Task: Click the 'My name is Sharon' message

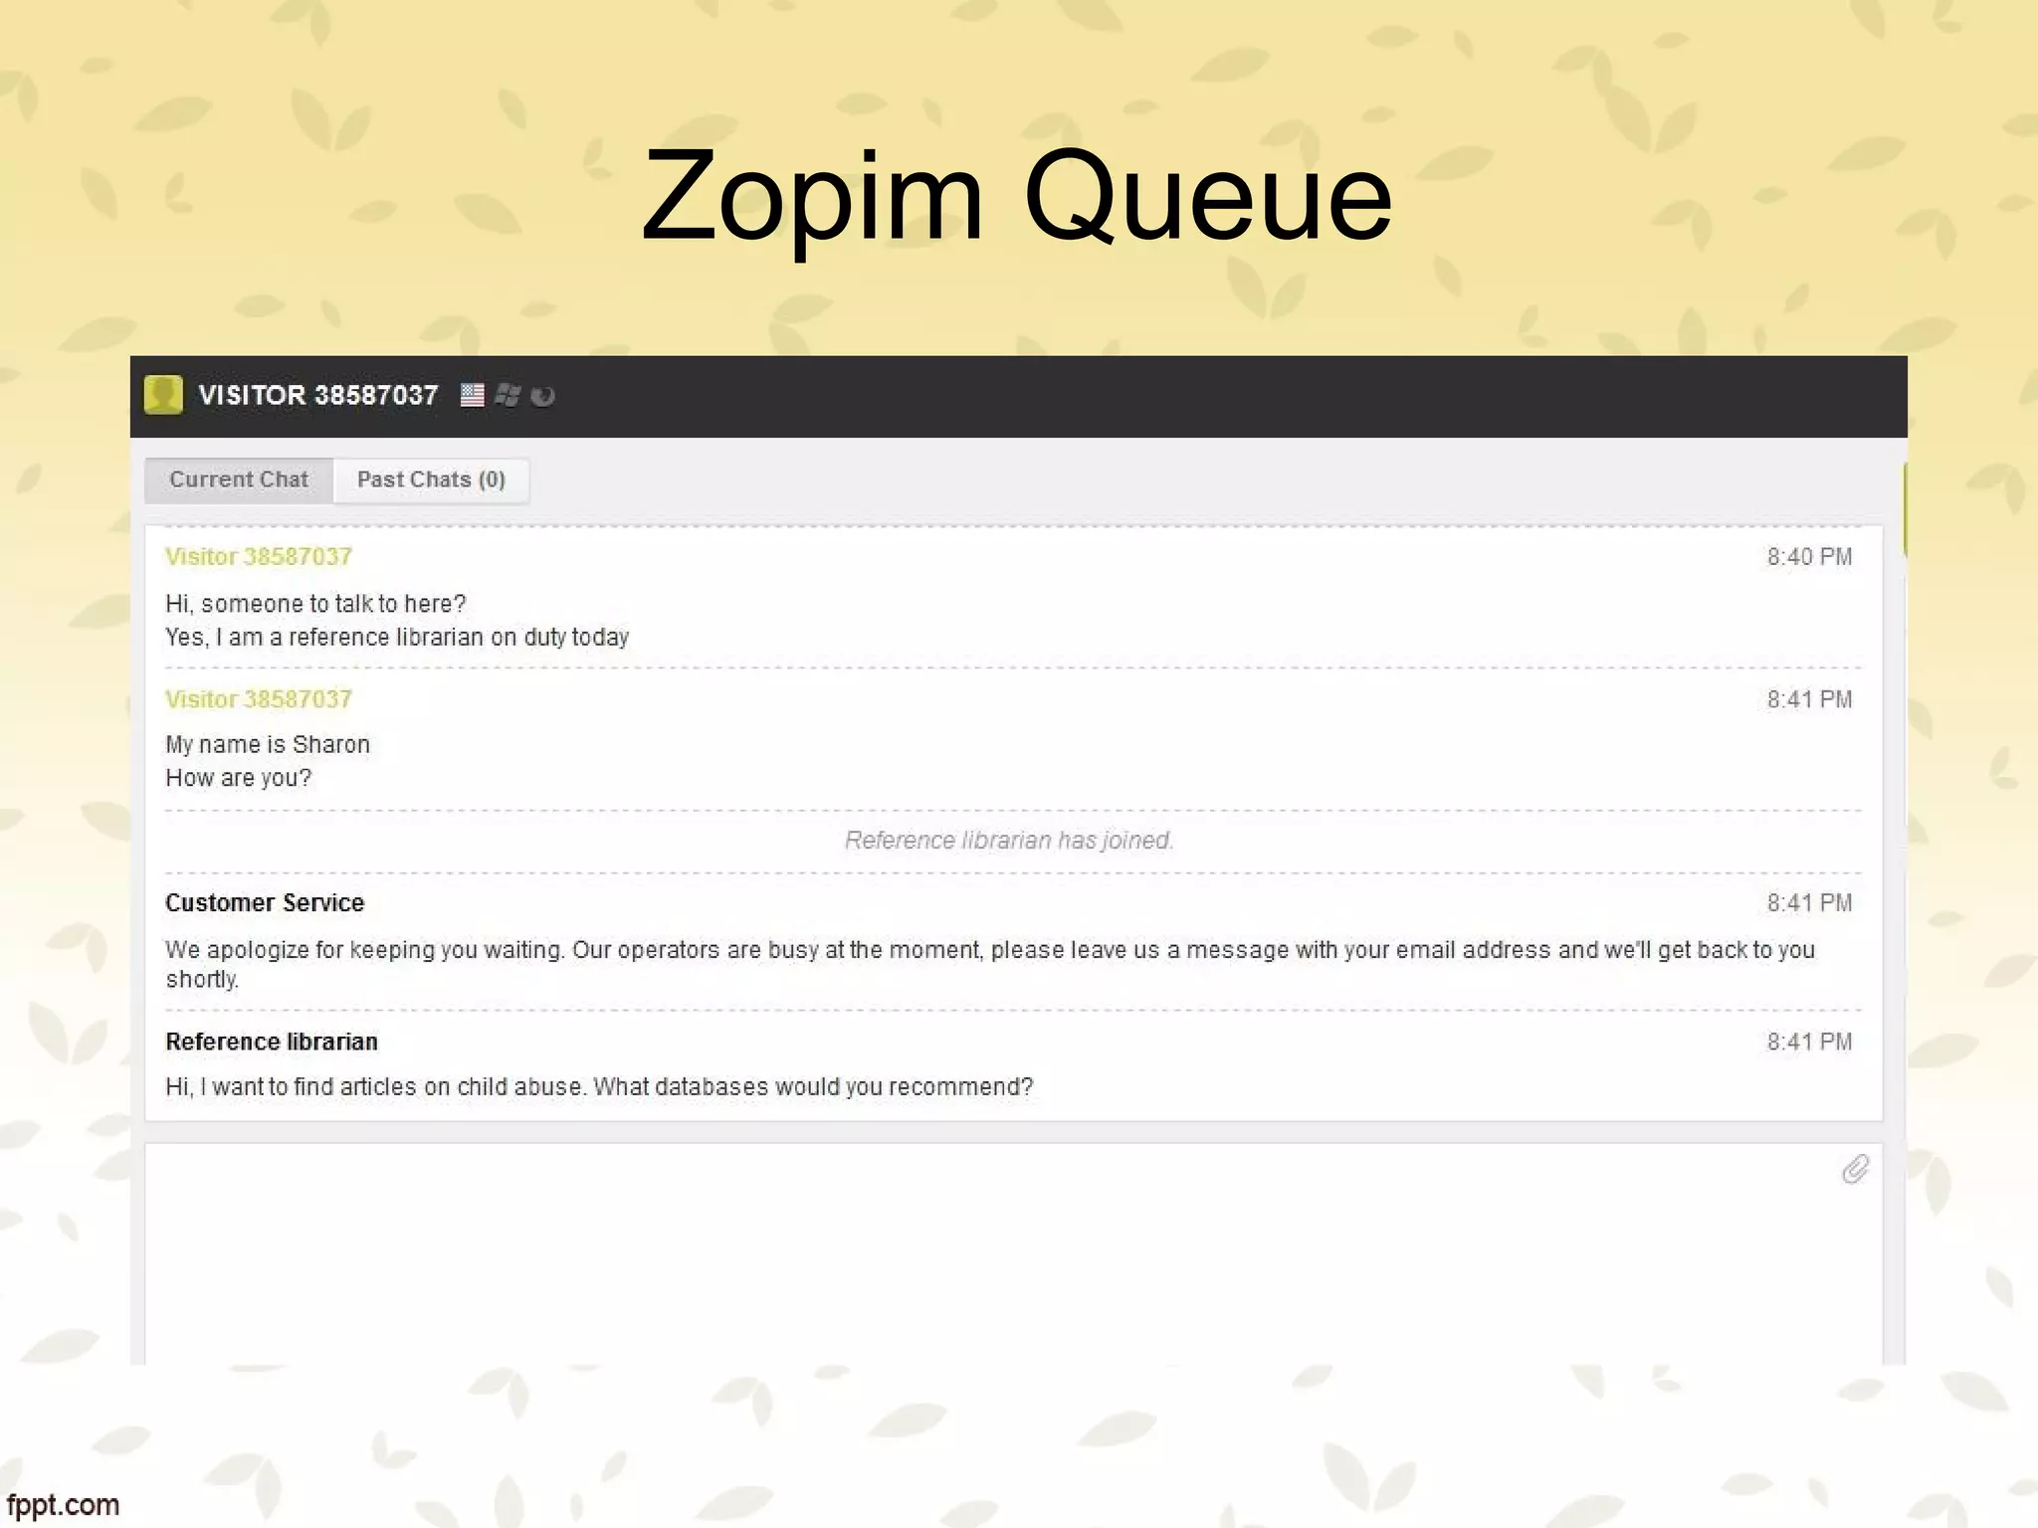Action: click(268, 744)
